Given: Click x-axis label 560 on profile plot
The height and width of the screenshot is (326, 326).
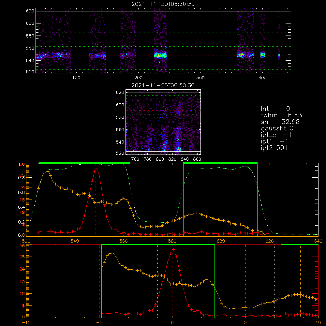Looking at the screenshot, I should click(124, 241).
